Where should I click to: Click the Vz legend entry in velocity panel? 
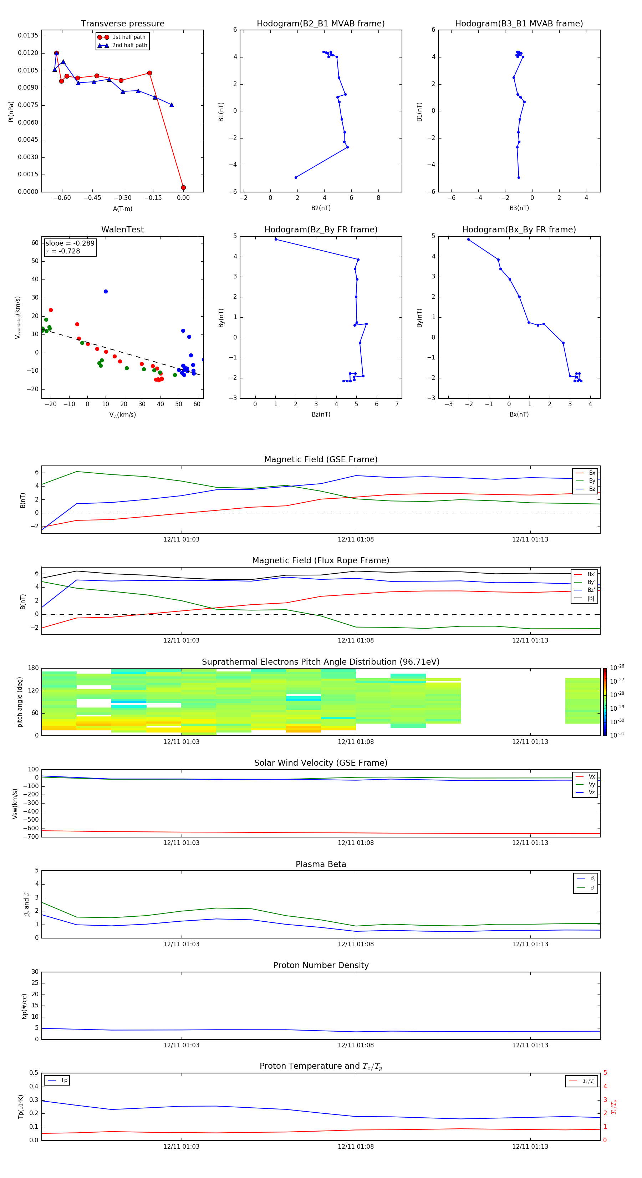(x=585, y=792)
